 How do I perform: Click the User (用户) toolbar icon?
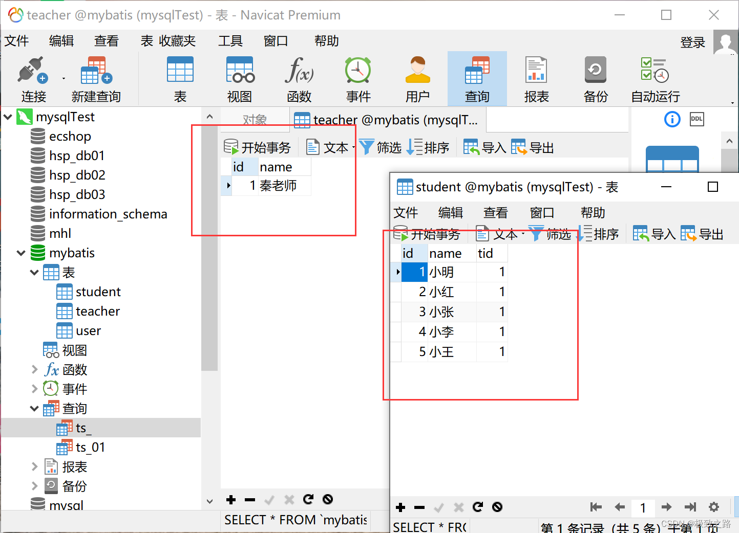pos(417,70)
